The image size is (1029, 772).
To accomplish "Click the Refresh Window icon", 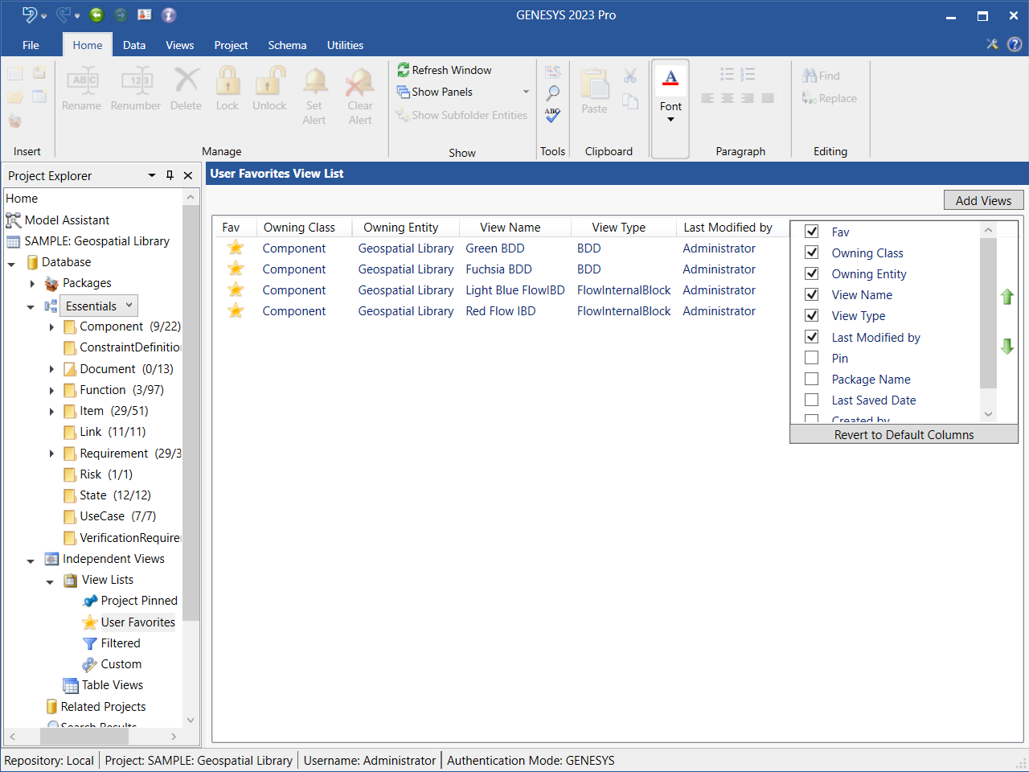I will point(404,71).
